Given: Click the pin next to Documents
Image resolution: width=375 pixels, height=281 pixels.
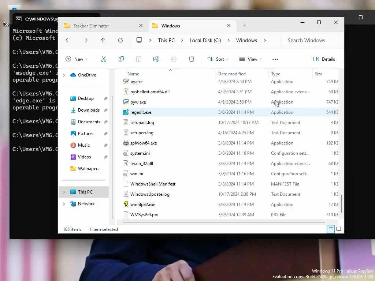Looking at the screenshot, I should tap(106, 122).
